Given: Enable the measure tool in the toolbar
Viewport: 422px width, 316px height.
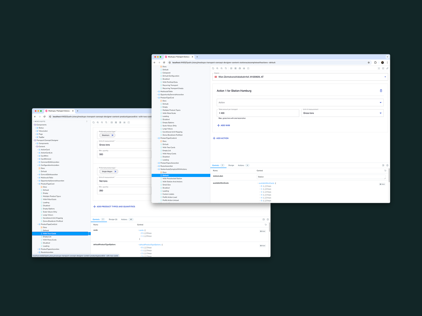Looking at the screenshot, I should point(244,68).
